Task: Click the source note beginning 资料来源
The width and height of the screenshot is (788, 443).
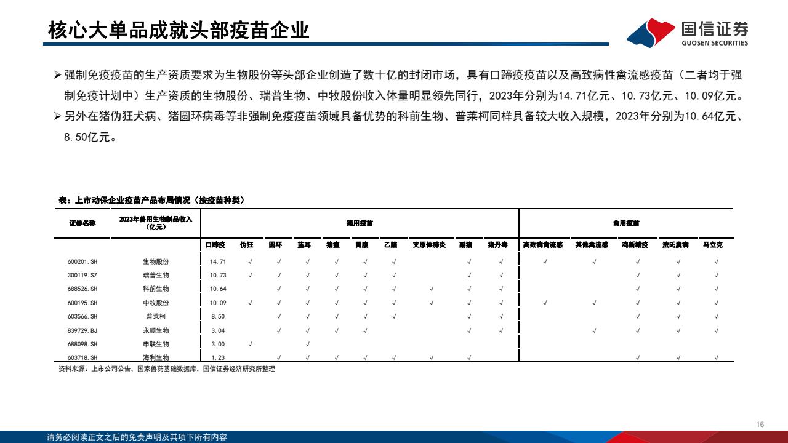Action: 167,369
